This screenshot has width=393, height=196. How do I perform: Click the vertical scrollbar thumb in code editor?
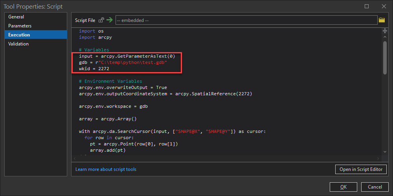(x=385, y=57)
